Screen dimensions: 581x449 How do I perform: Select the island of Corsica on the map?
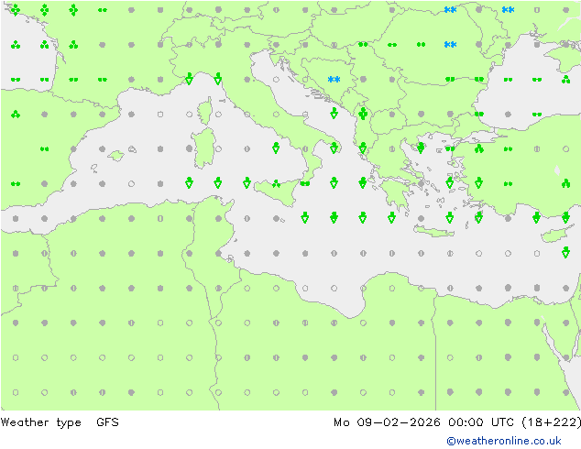click(x=205, y=111)
